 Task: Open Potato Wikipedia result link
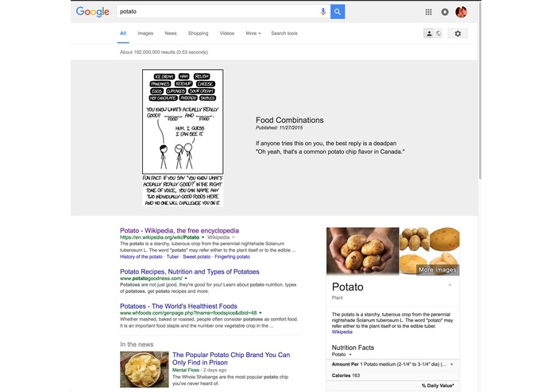tap(179, 231)
